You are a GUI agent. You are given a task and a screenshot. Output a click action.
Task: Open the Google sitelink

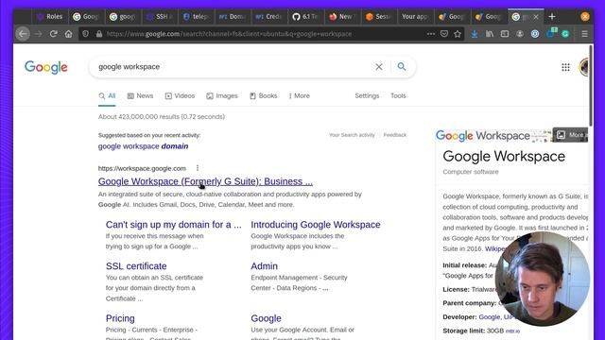(x=267, y=318)
